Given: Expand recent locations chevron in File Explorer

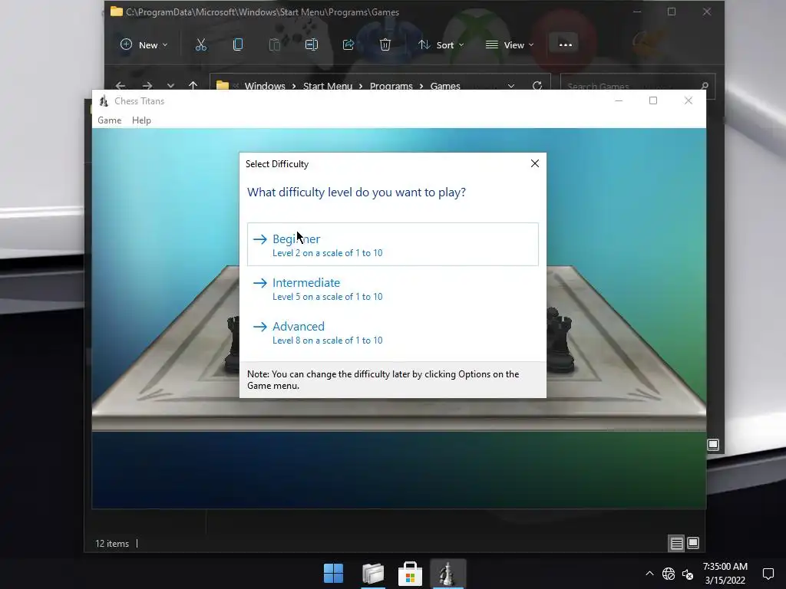Looking at the screenshot, I should 170,86.
